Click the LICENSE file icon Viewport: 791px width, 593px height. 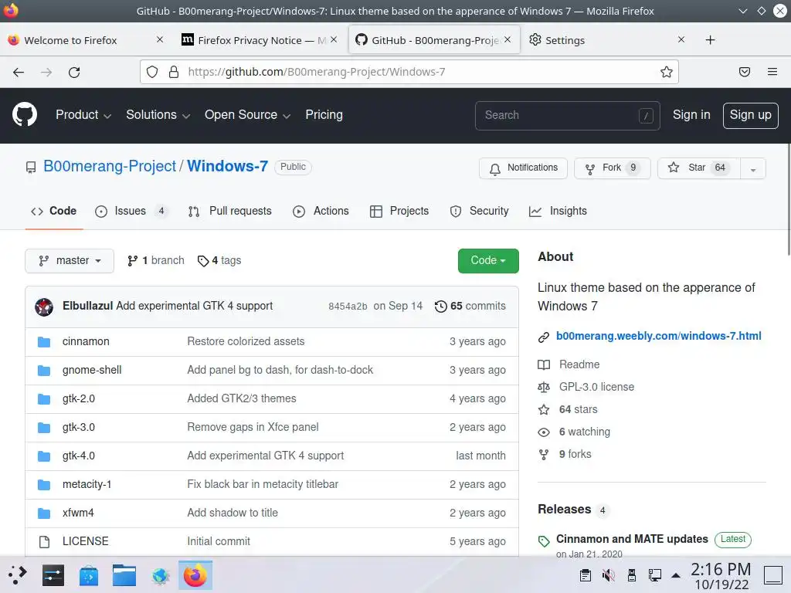[44, 541]
